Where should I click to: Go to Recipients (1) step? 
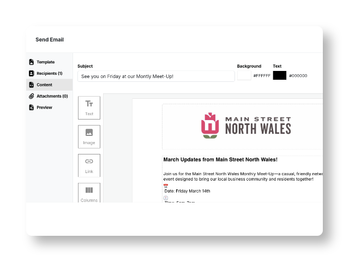coord(49,73)
